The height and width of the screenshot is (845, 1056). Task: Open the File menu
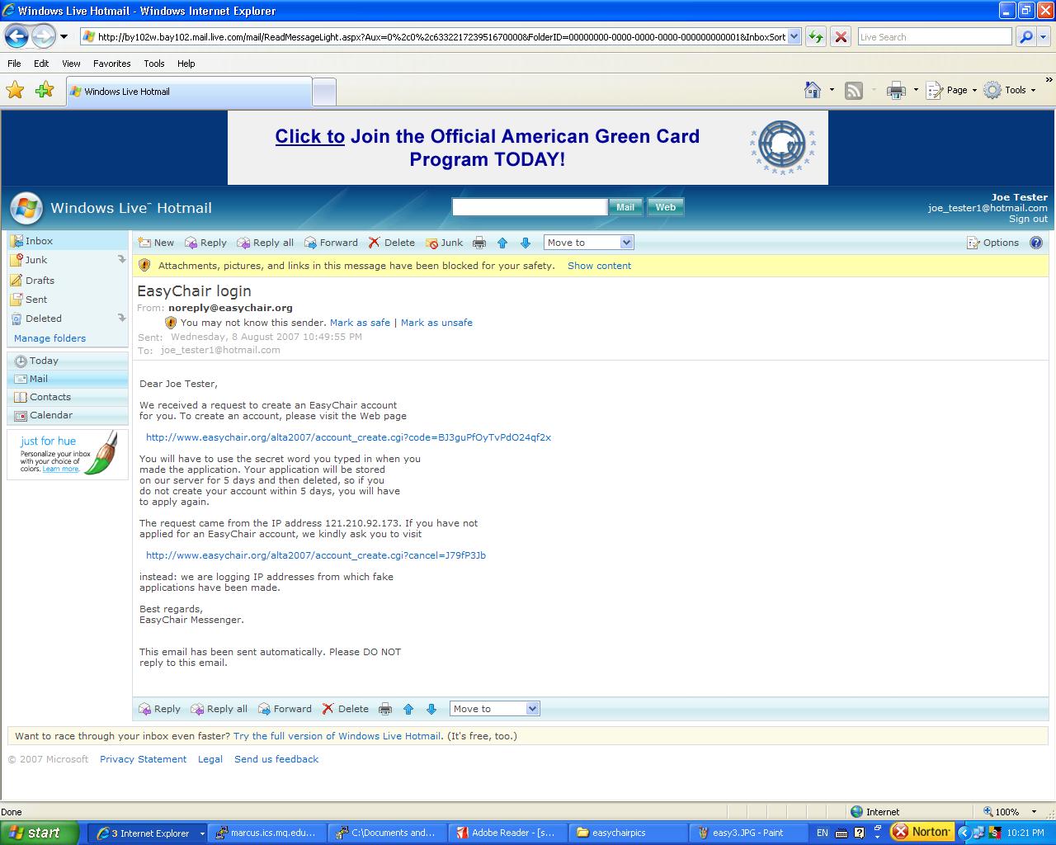(x=14, y=64)
